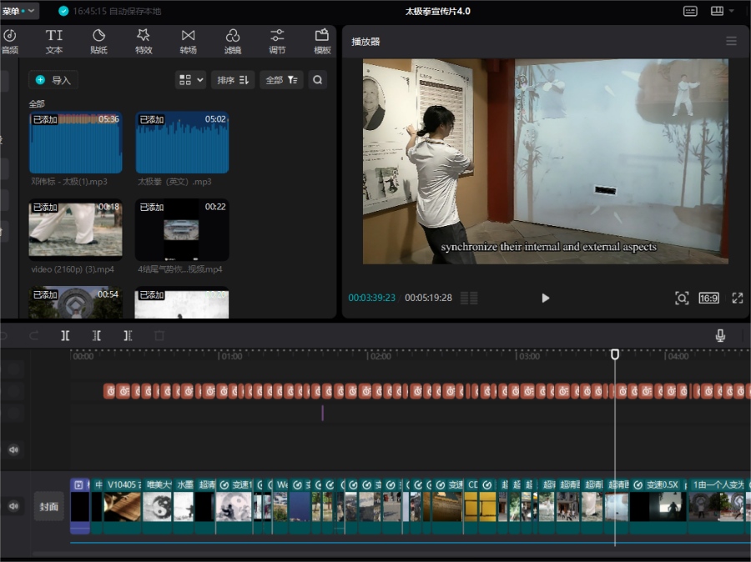Viewport: 751px width, 562px height.
Task: Click the timeline playhead marker handle
Action: coord(615,354)
